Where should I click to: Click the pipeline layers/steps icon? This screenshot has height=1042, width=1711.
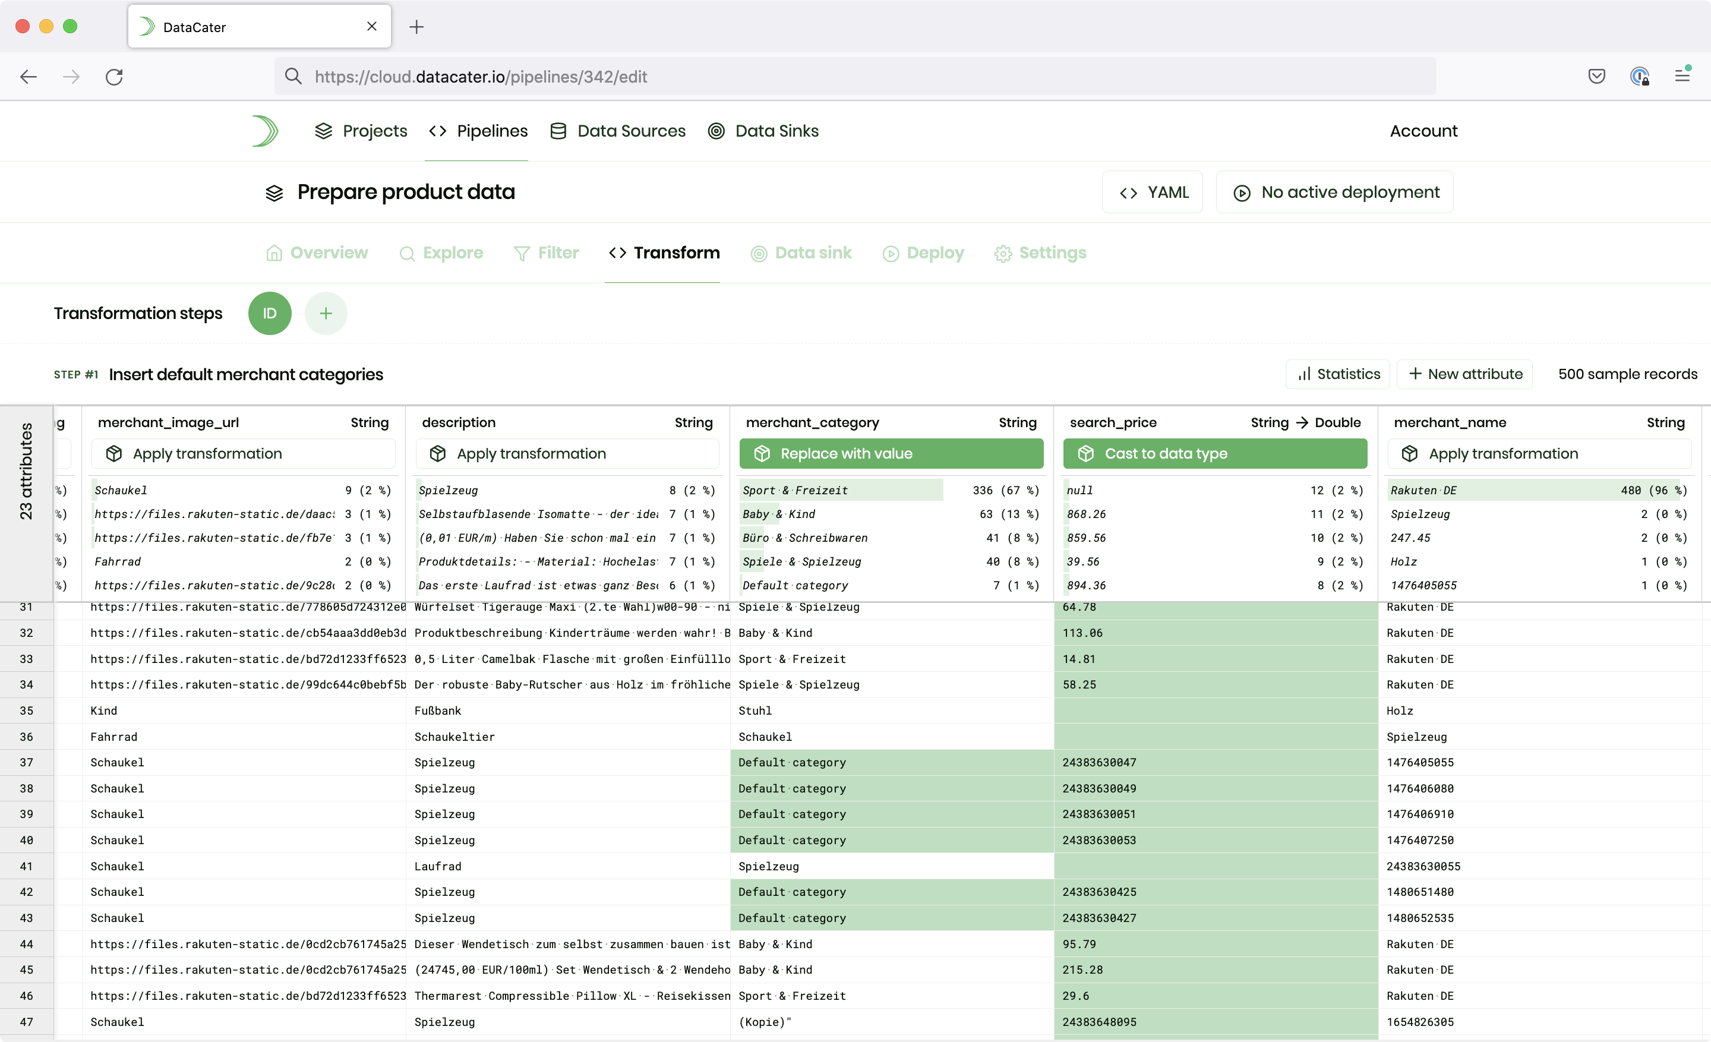275,192
